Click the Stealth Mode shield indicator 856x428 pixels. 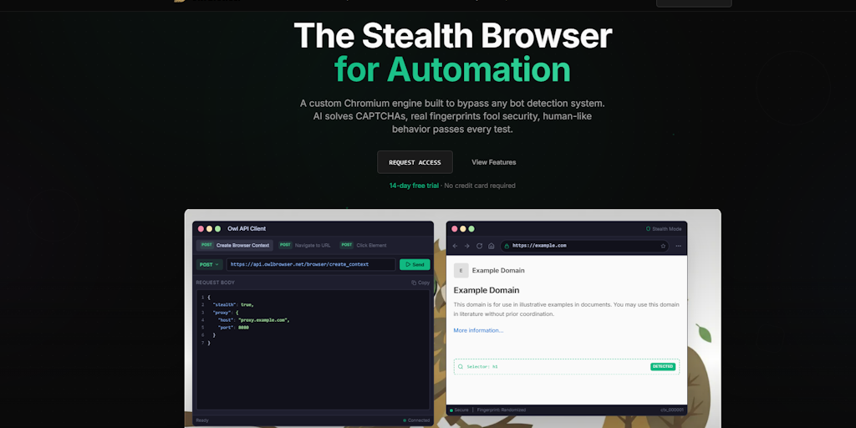point(664,228)
